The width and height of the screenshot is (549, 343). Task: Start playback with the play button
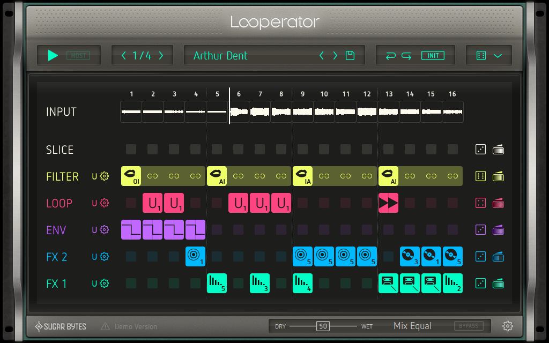[x=53, y=55]
